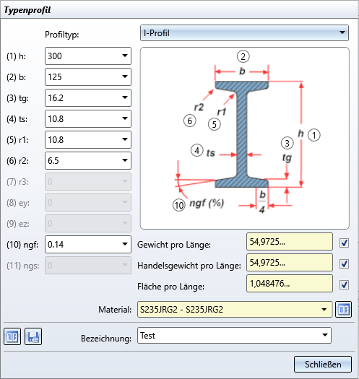Toggle the Fläche pro Länge checkbox

coord(344,284)
